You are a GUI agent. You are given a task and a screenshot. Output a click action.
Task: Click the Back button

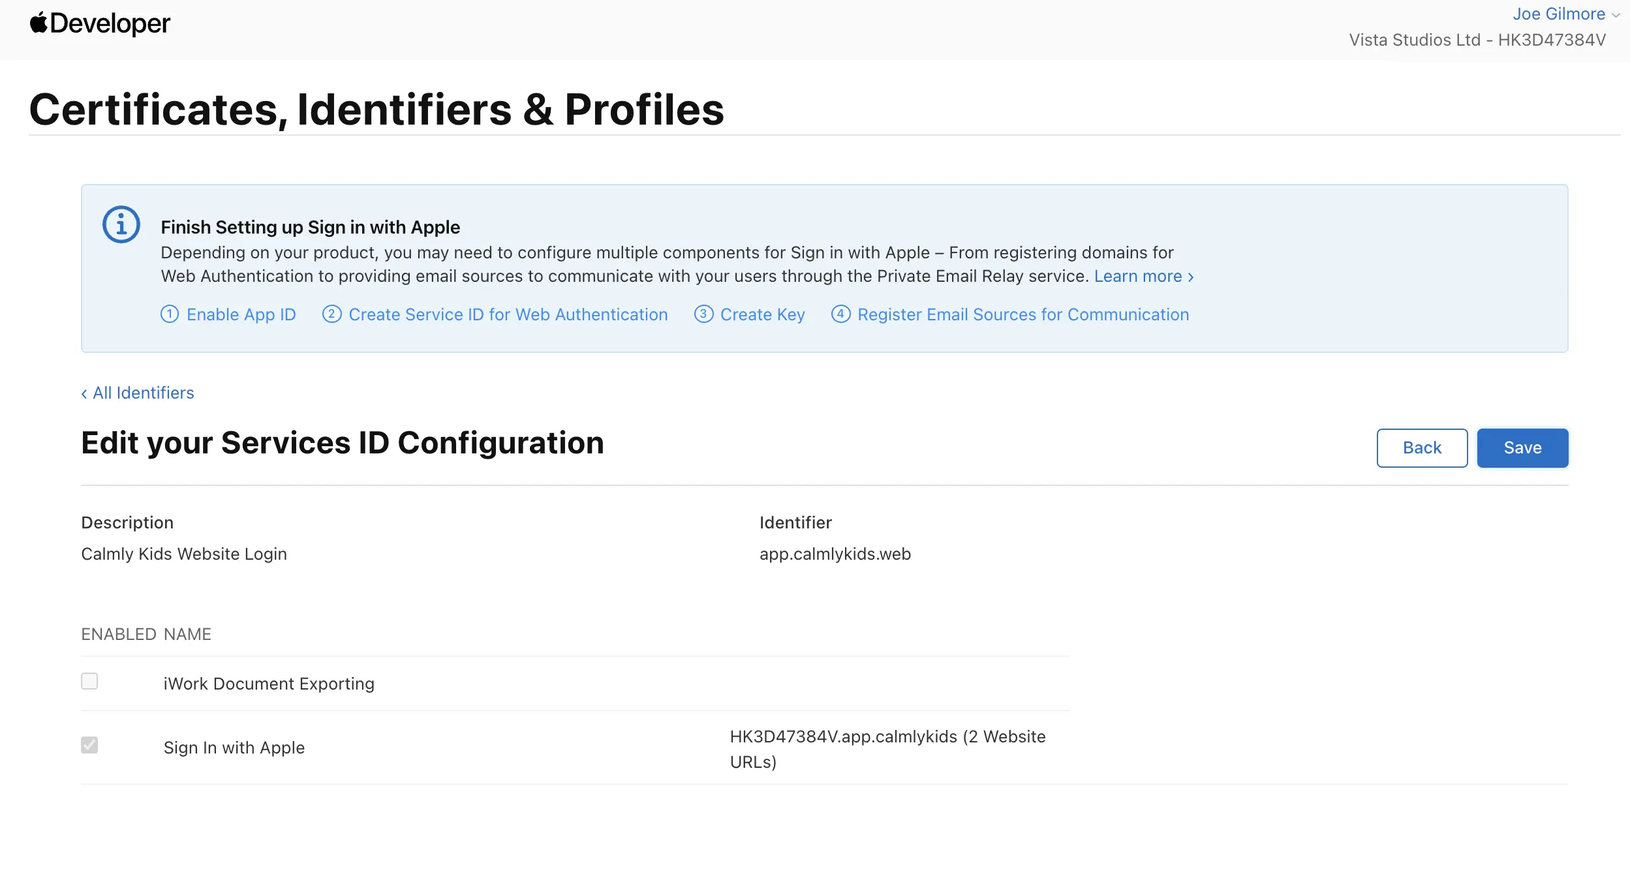(1422, 448)
